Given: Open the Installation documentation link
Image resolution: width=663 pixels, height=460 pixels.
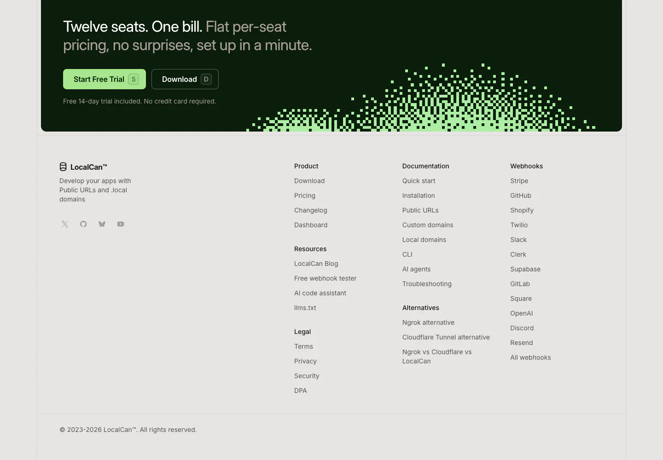Looking at the screenshot, I should [x=419, y=195].
